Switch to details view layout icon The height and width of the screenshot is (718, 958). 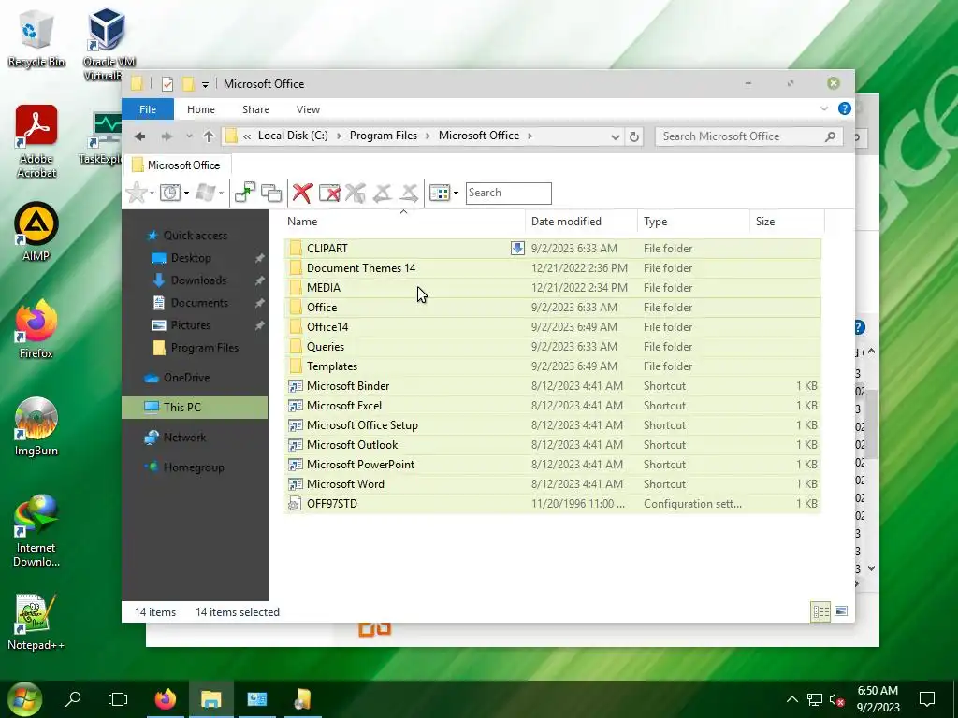click(x=820, y=611)
